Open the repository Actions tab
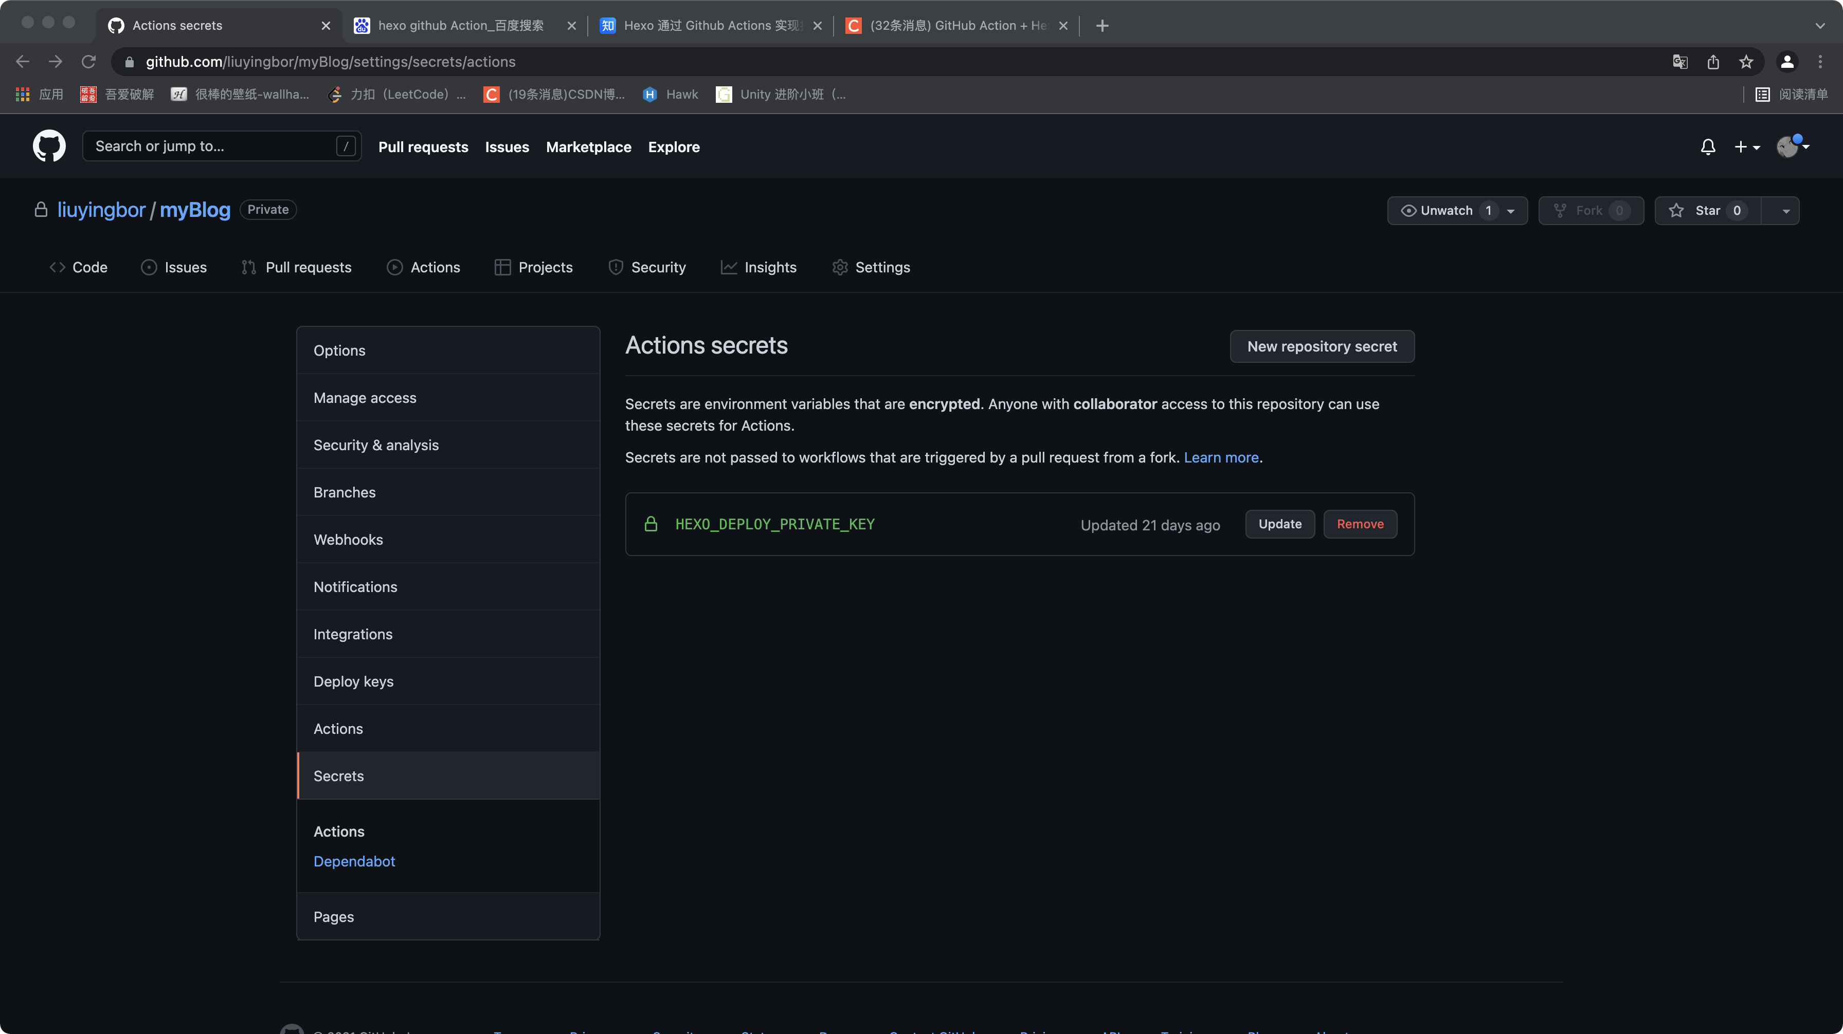The image size is (1843, 1034). point(424,267)
